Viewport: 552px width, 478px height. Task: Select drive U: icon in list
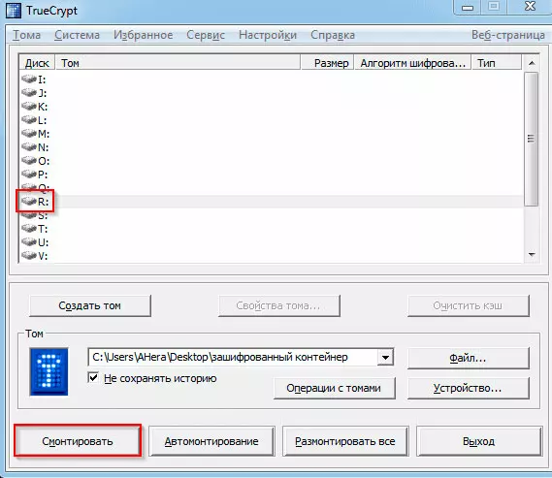(29, 242)
